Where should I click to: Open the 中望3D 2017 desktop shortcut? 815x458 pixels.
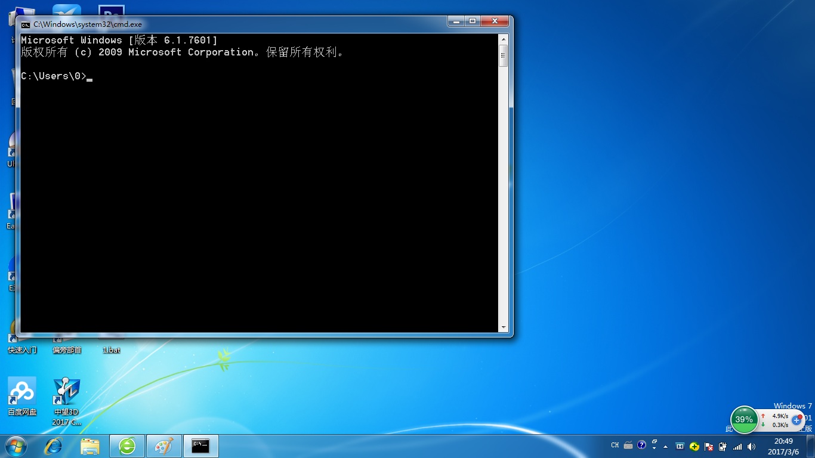coord(66,392)
